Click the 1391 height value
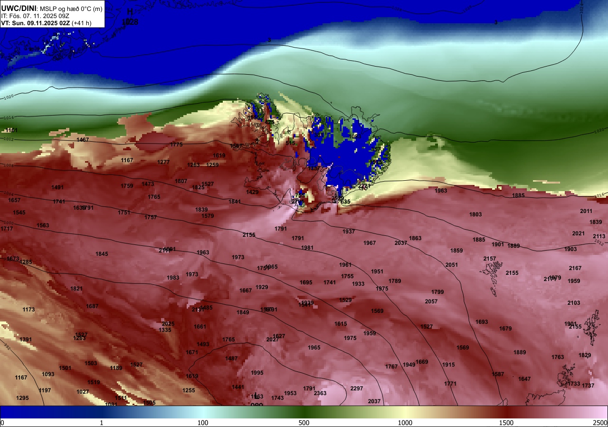The image size is (608, 427). pyautogui.click(x=26, y=340)
